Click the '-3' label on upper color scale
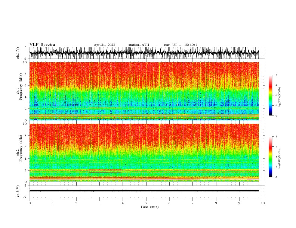 pos(275,75)
